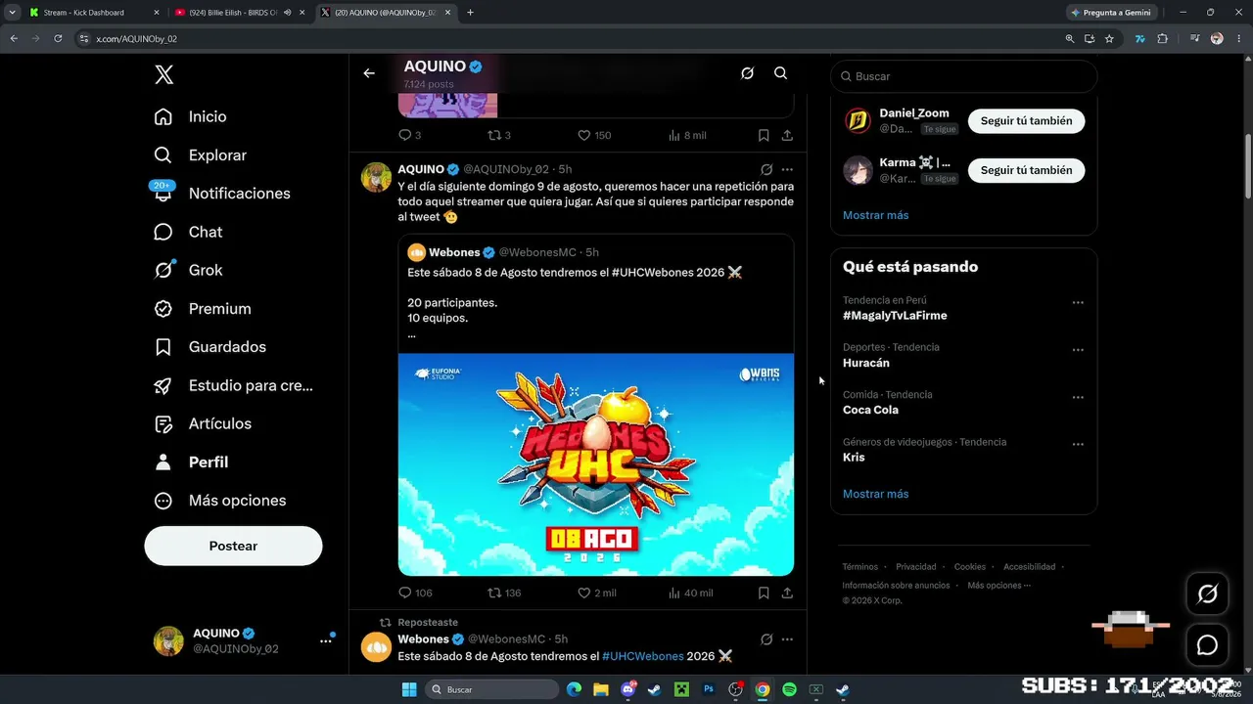Reload the page

tap(58, 39)
